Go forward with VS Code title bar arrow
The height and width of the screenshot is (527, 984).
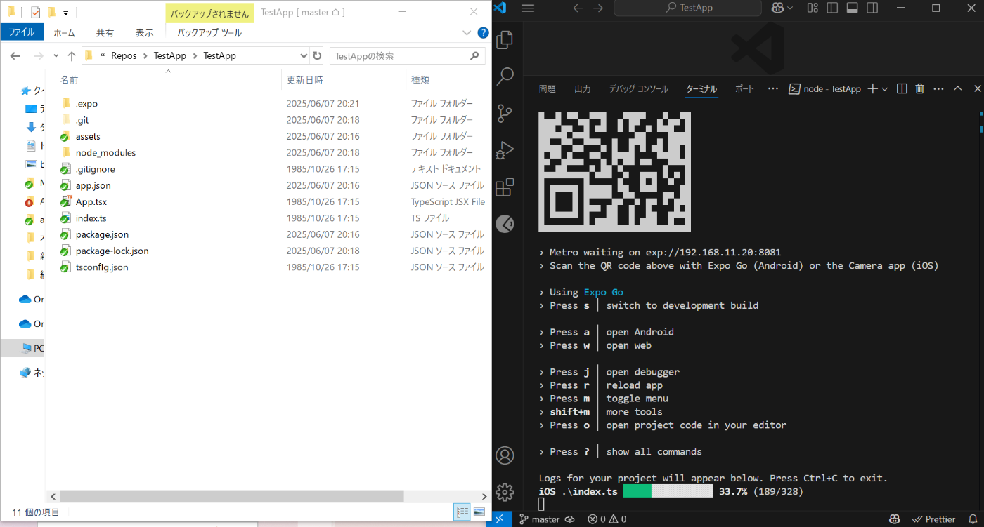click(598, 8)
